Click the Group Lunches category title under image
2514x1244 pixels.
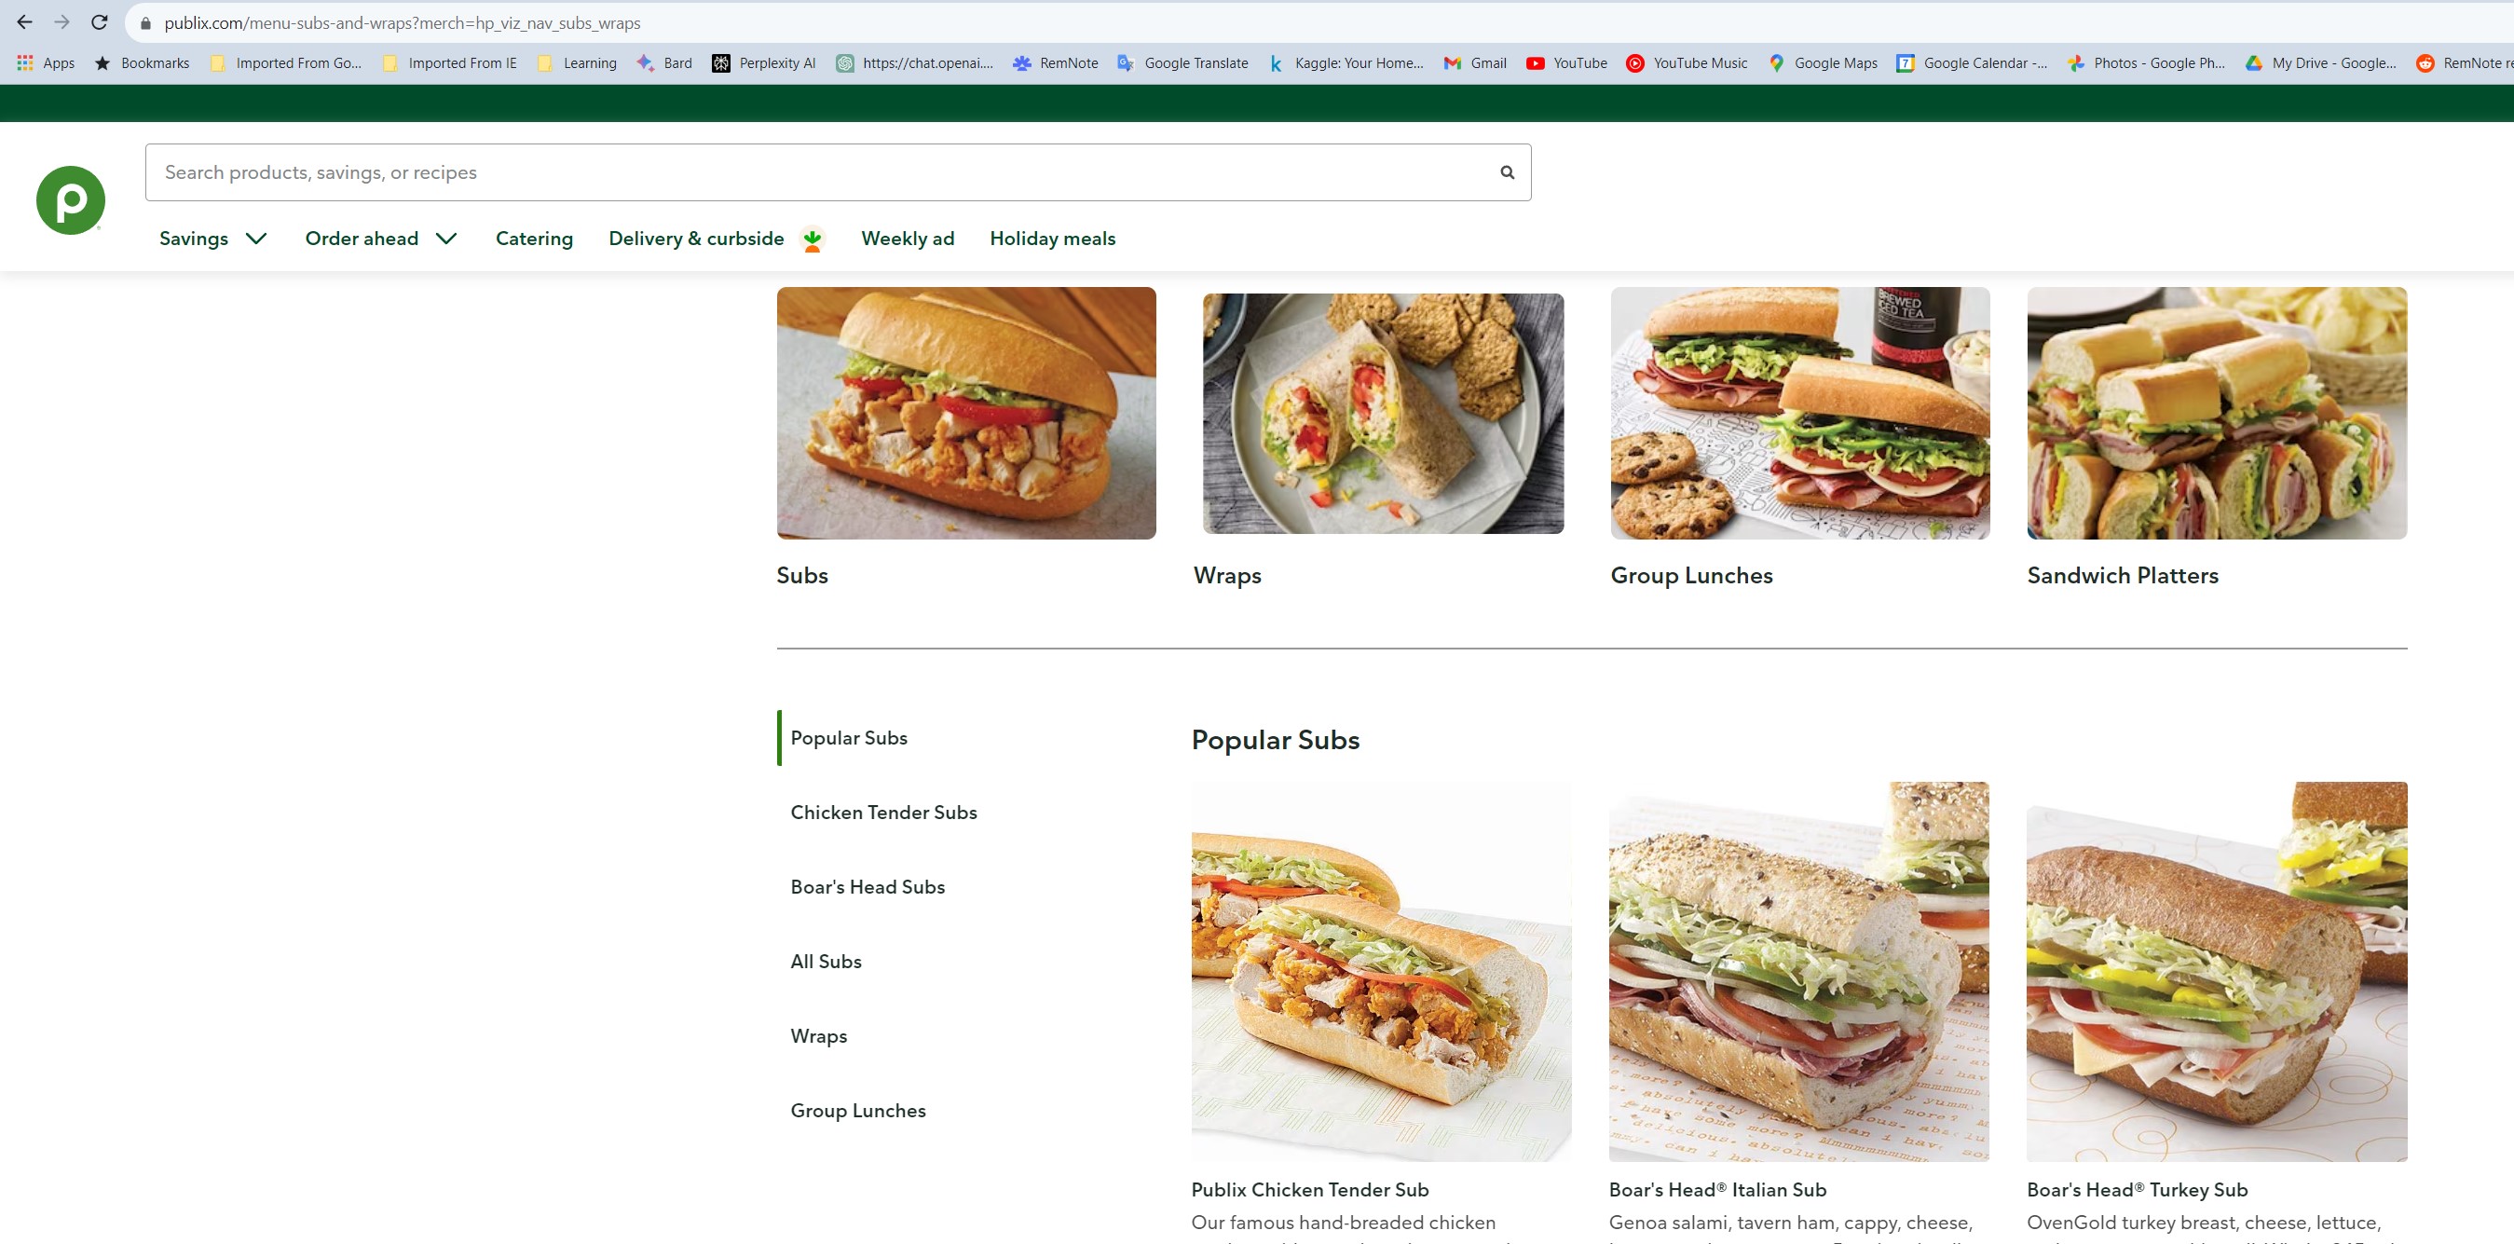pyautogui.click(x=1691, y=575)
